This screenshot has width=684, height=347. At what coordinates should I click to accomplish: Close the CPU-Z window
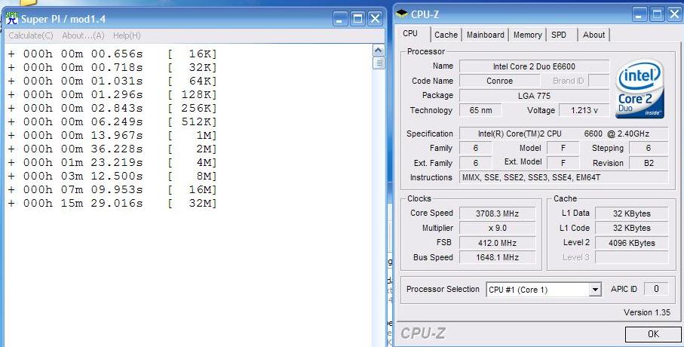pyautogui.click(x=673, y=14)
